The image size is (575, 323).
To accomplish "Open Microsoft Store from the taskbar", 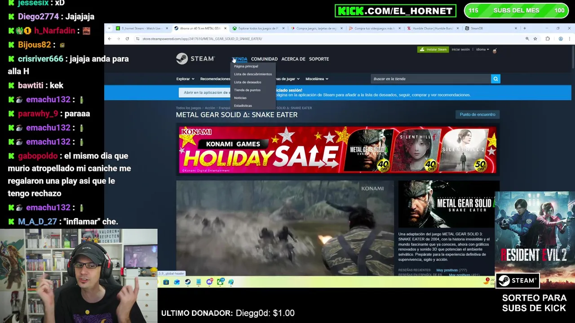I will [166, 282].
